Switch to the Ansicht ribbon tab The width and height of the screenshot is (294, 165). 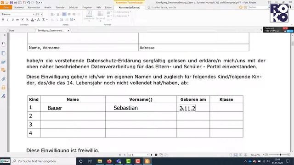click(48, 7)
